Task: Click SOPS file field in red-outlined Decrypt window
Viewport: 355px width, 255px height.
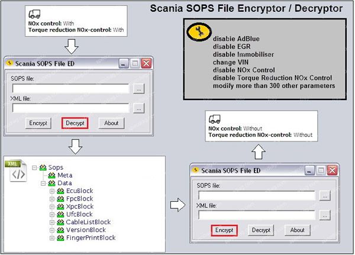Action: [x=70, y=88]
